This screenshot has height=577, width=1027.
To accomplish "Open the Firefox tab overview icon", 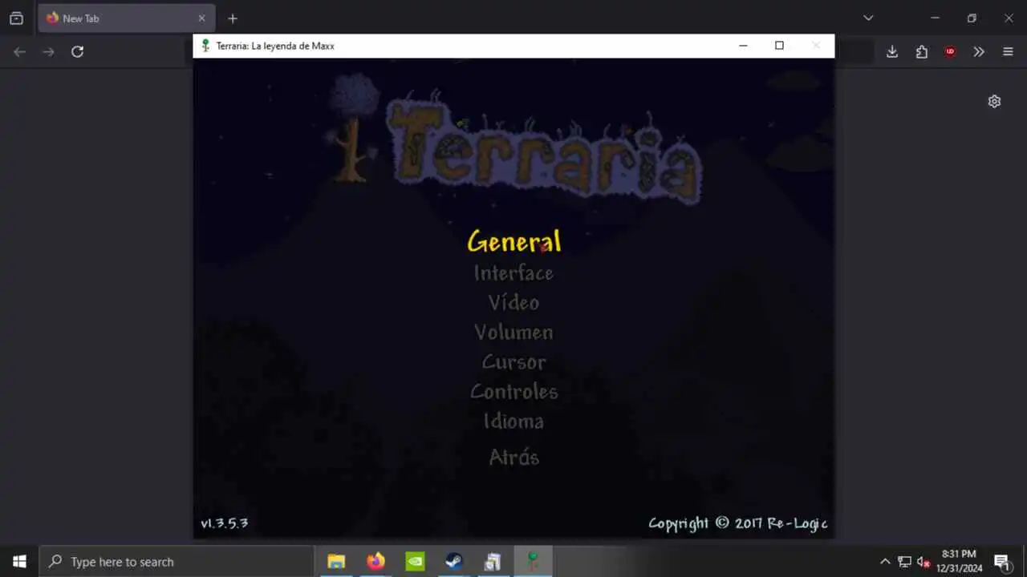I will click(16, 18).
